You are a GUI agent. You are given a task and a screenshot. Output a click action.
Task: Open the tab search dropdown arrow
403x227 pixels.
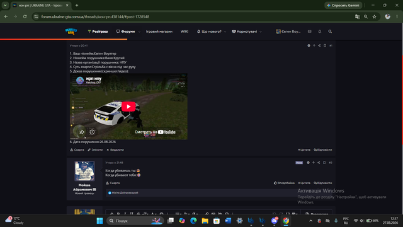[5, 5]
